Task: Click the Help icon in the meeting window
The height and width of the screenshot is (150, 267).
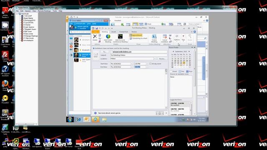Action: pos(195,32)
